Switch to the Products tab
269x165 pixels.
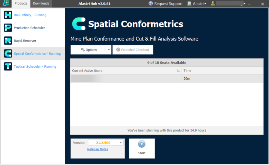click(x=21, y=4)
